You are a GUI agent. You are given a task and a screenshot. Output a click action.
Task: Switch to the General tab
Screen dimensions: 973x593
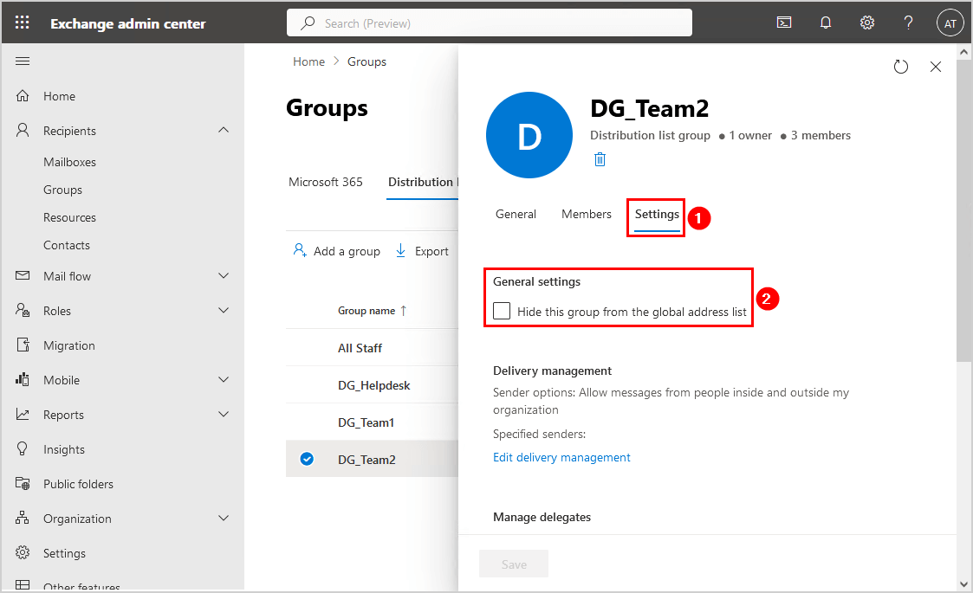pyautogui.click(x=516, y=215)
